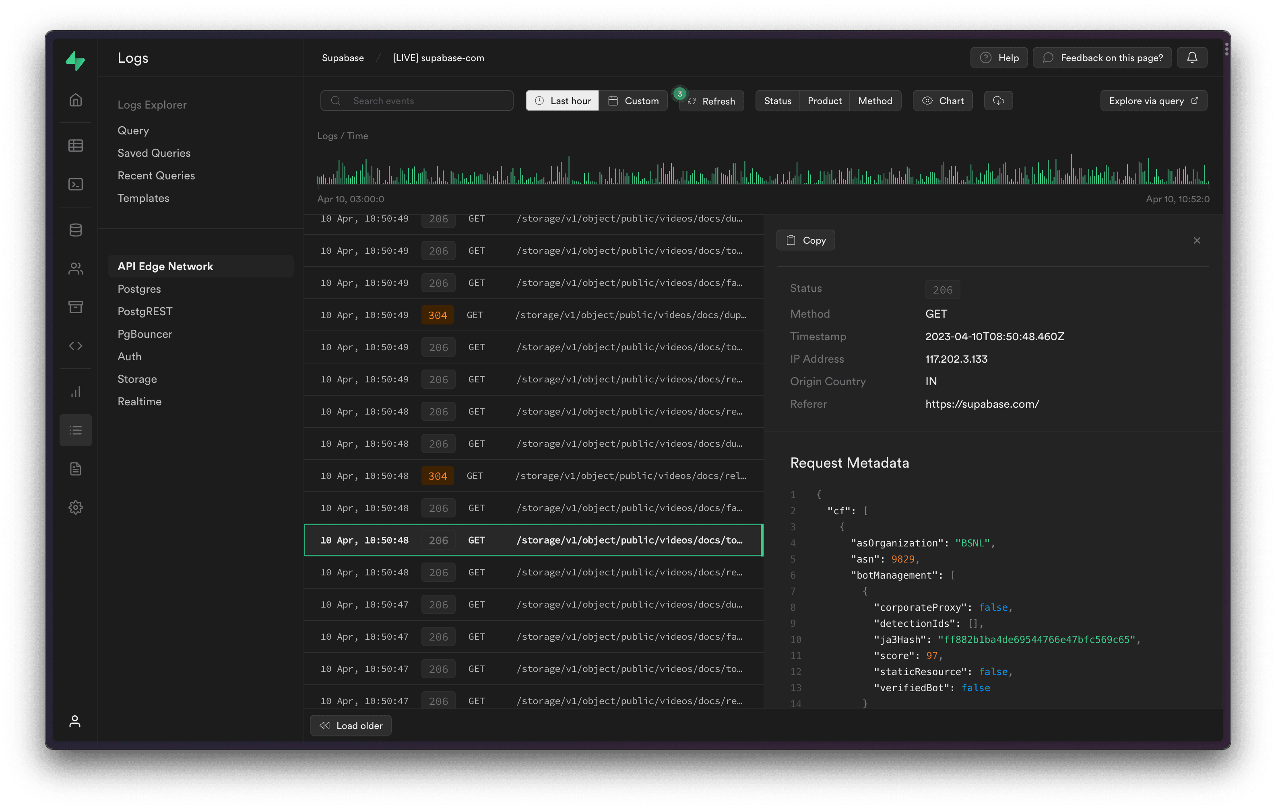Click the Search events input field
The width and height of the screenshot is (1276, 809).
(417, 100)
